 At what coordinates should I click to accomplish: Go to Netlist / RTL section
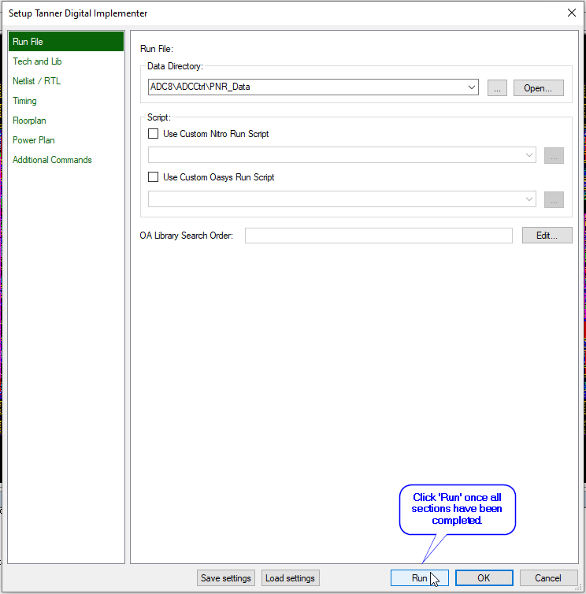(36, 81)
